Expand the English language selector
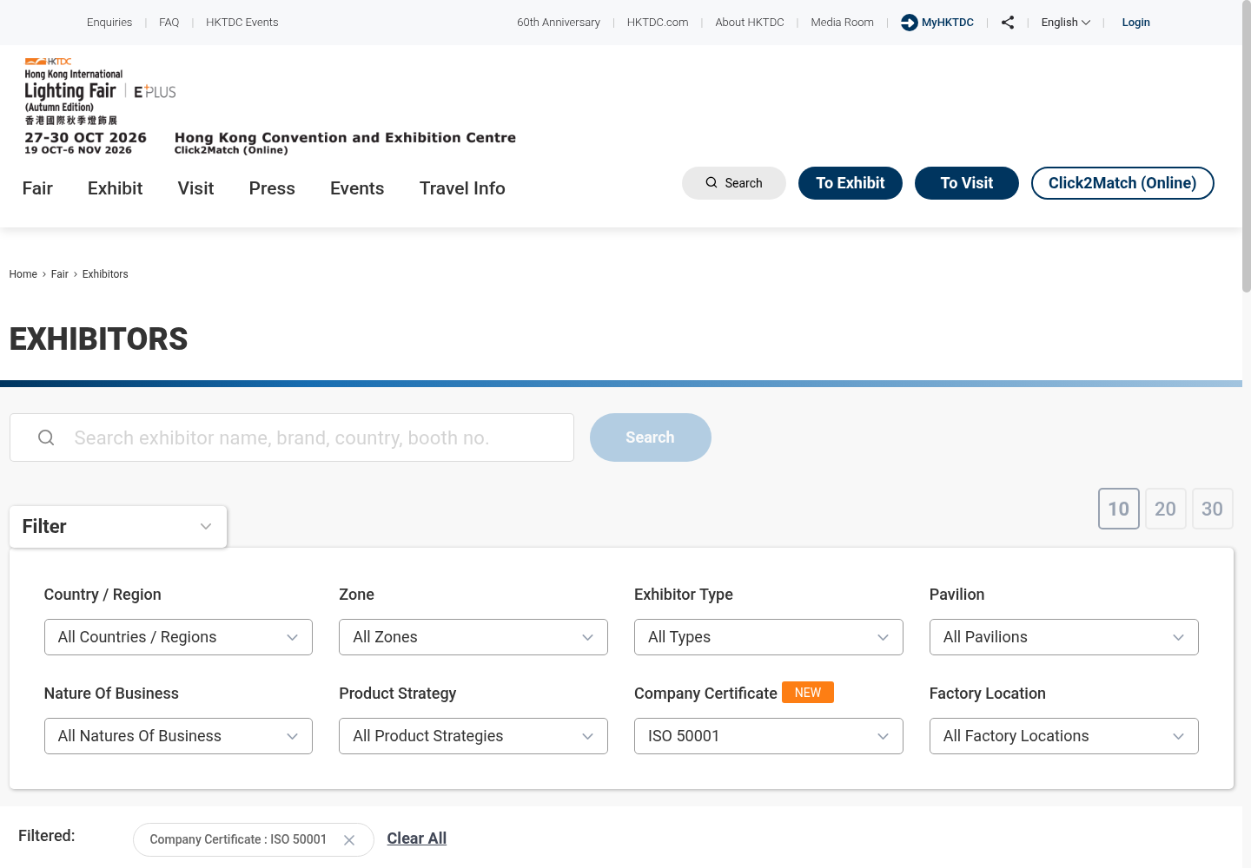1251x868 pixels. 1066,23
